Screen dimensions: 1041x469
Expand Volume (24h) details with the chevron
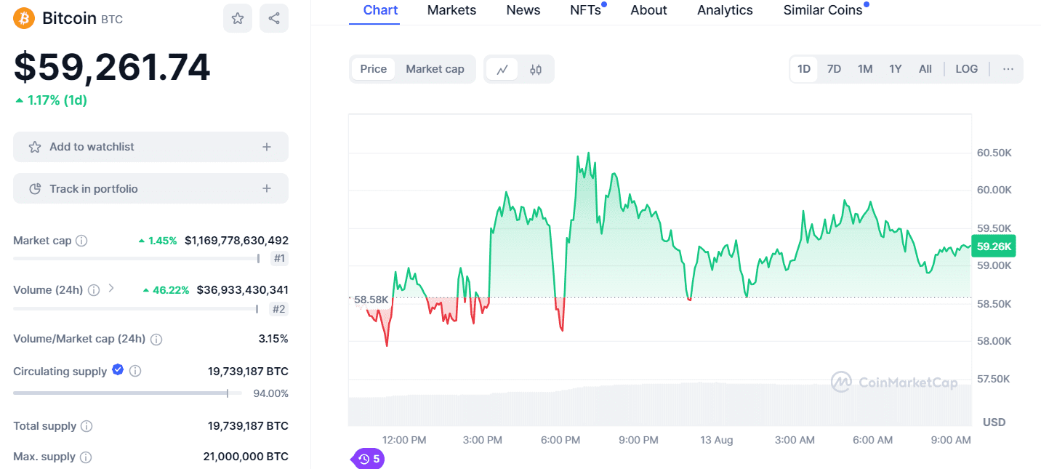click(x=110, y=289)
